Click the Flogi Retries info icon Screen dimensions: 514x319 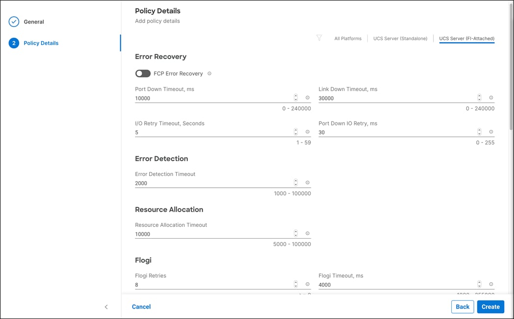[307, 284]
